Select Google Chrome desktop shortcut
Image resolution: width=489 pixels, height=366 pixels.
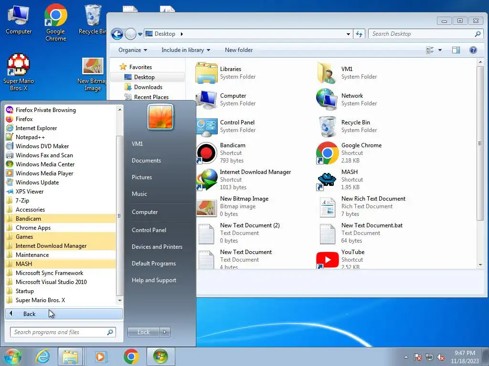(55, 22)
